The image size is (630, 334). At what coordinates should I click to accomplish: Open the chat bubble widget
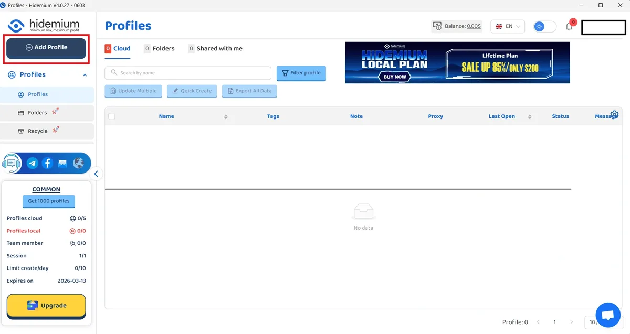[608, 315]
